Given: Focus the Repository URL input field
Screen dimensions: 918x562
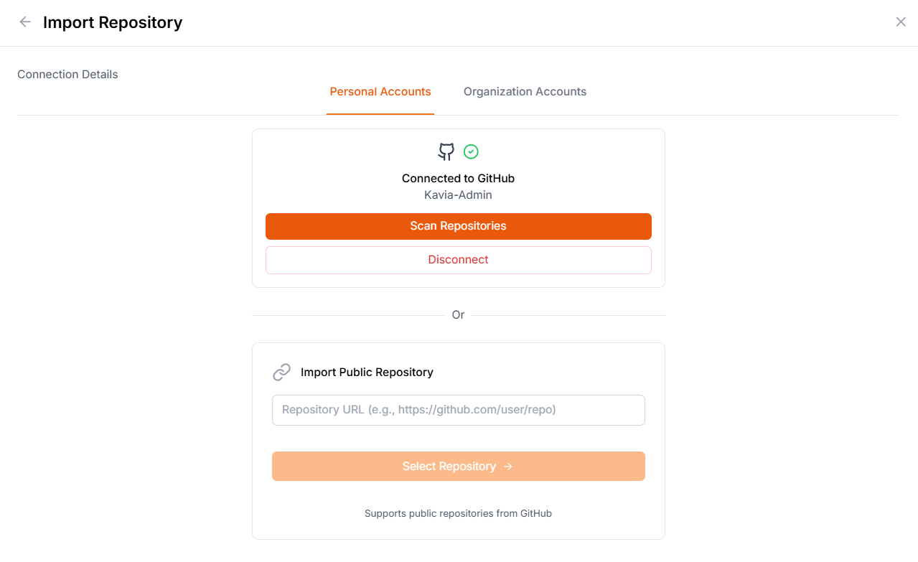Looking at the screenshot, I should click(458, 410).
